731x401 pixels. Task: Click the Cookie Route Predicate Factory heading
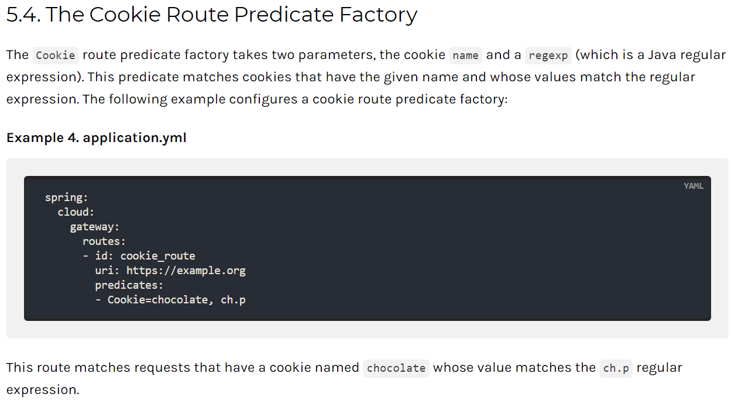(x=211, y=15)
